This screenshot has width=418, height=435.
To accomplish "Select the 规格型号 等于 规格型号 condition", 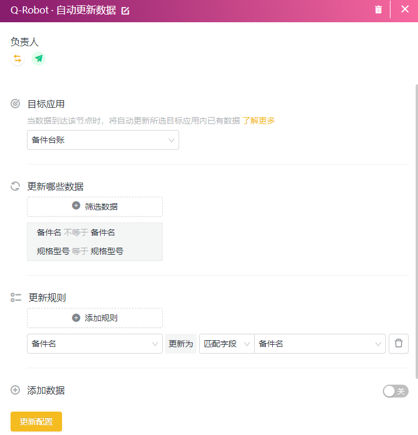I will pos(80,251).
